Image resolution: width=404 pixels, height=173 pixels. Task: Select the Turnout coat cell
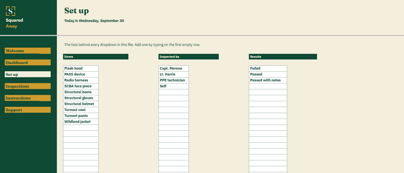81,110
